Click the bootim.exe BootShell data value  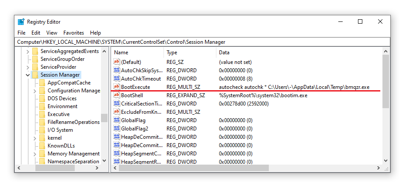(263, 95)
